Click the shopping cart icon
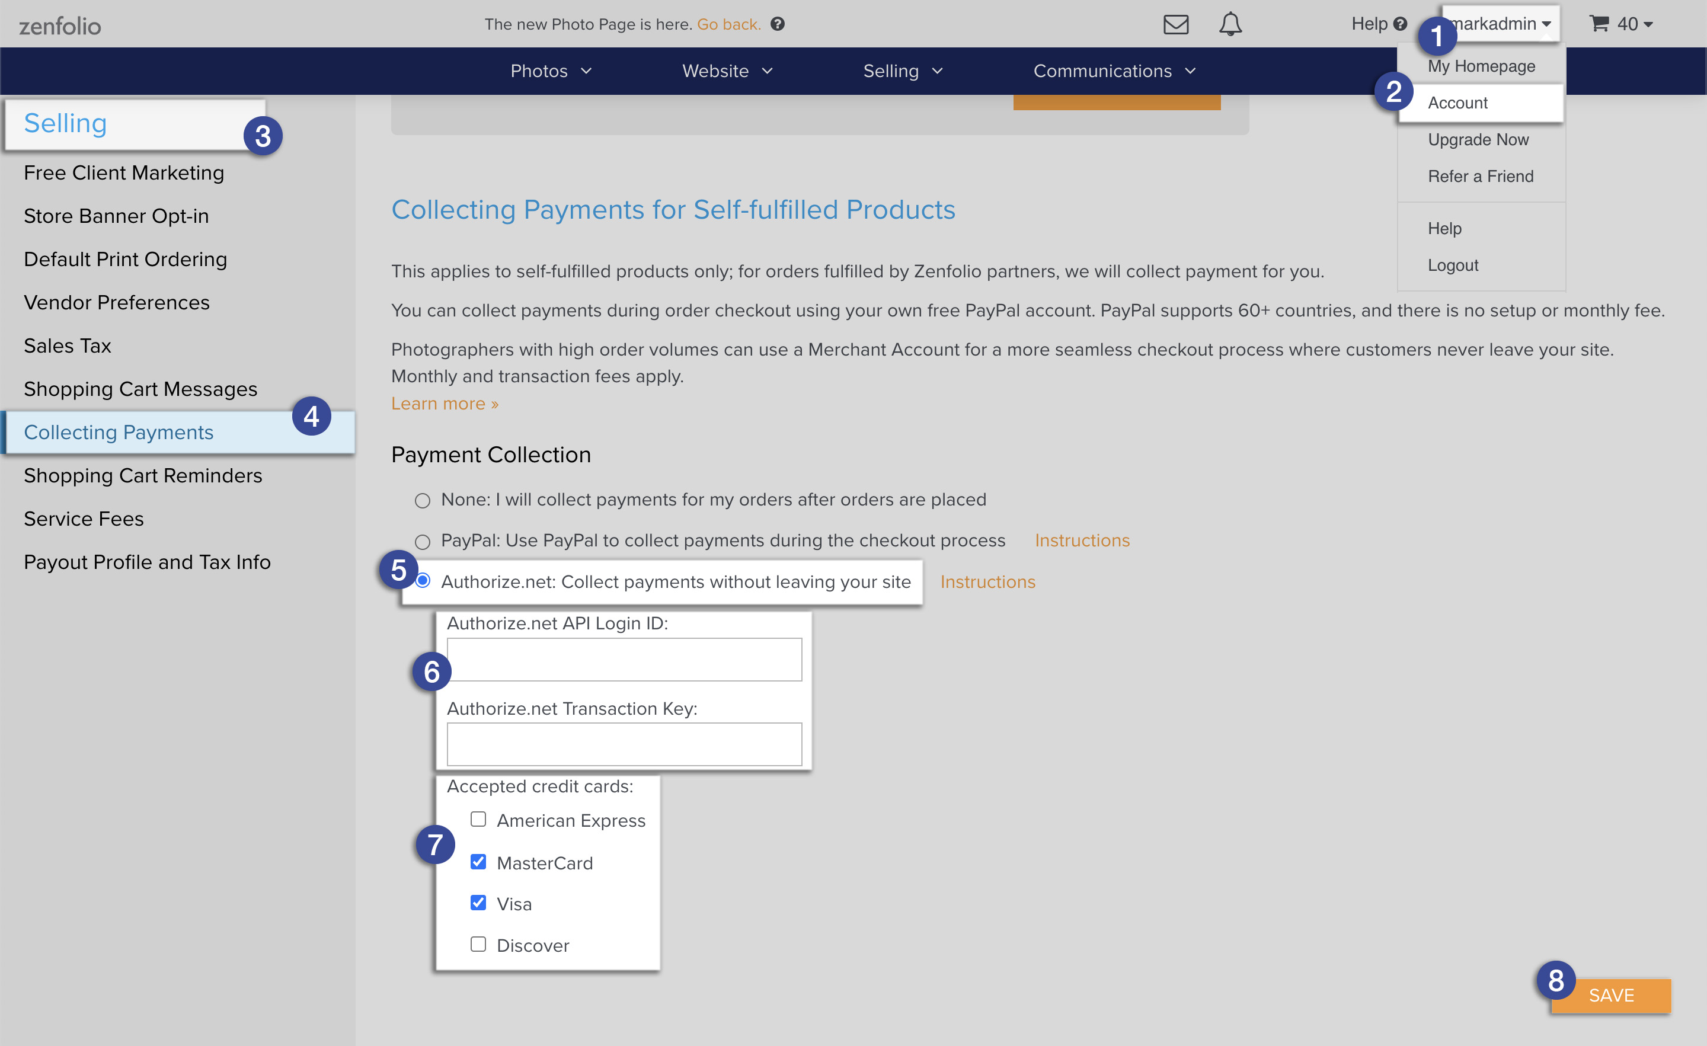1707x1046 pixels. [1600, 24]
